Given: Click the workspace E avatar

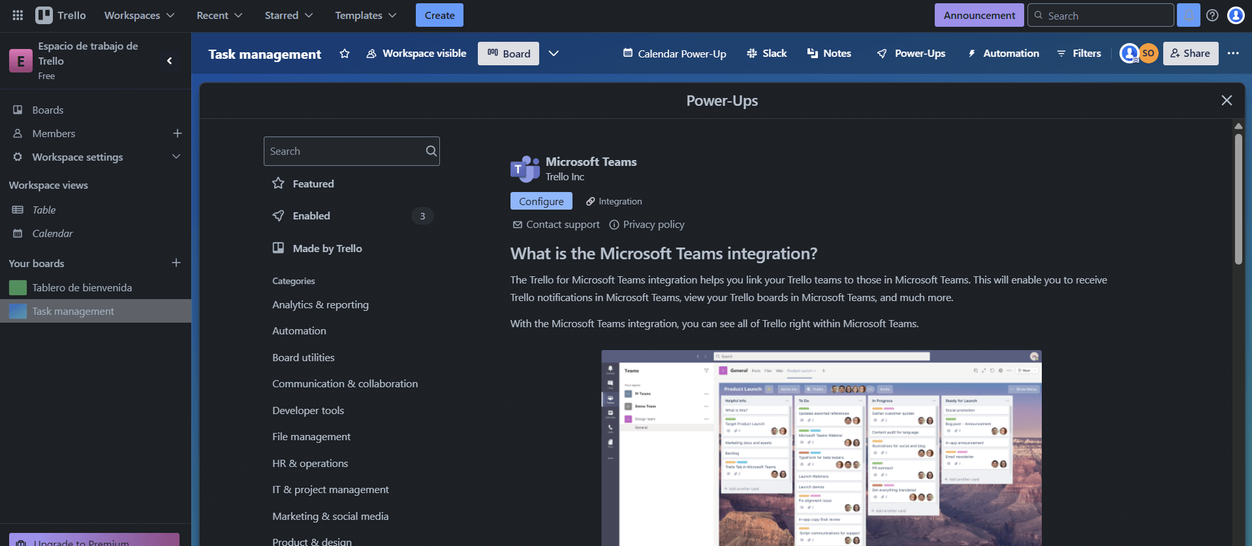Looking at the screenshot, I should (x=21, y=61).
